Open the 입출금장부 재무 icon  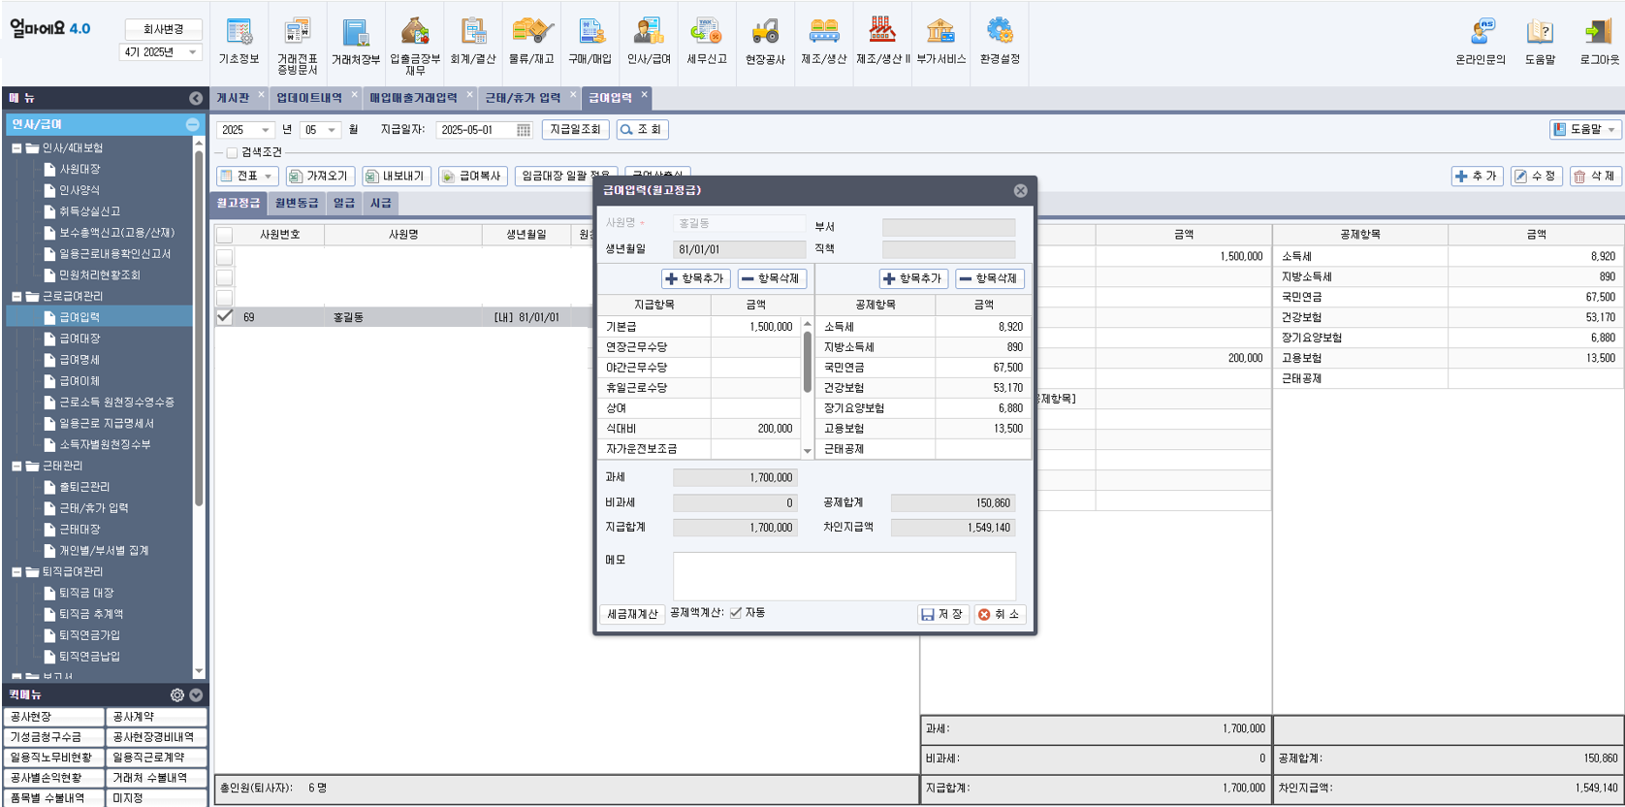(x=415, y=47)
